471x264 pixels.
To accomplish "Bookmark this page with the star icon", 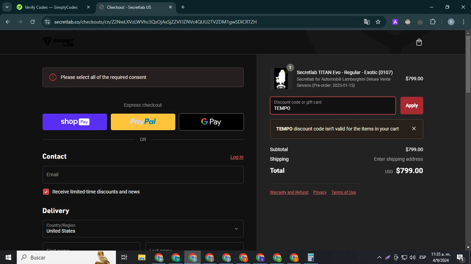I will point(378,22).
